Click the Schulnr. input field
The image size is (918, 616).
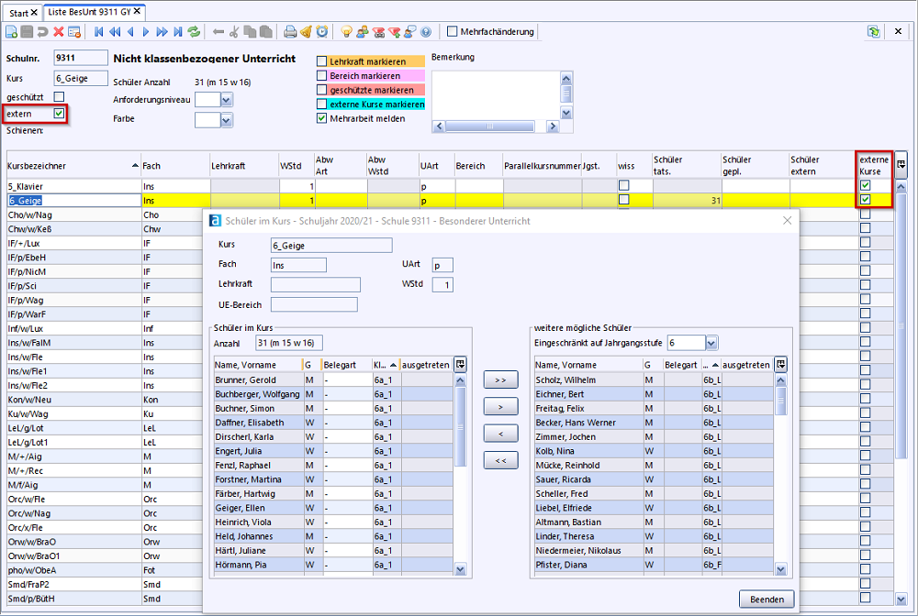pos(81,58)
